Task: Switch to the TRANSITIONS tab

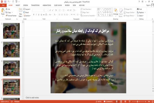Action: tap(35, 5)
